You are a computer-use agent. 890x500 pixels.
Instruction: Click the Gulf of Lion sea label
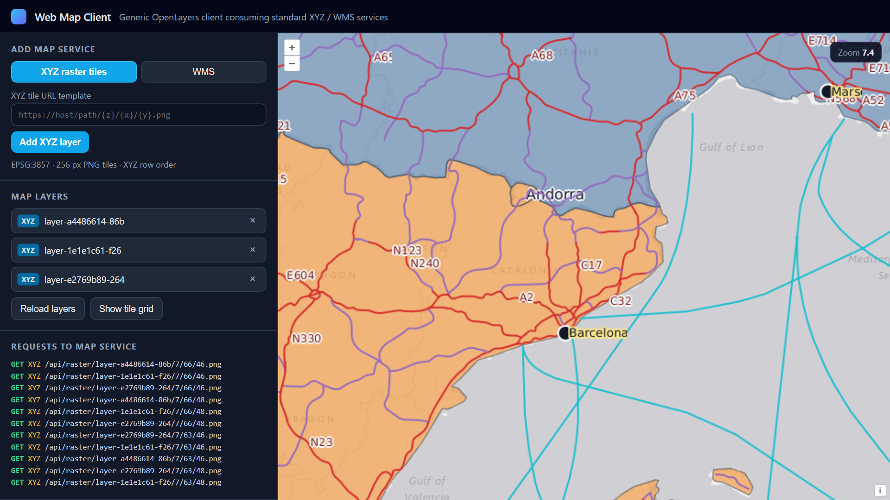click(x=731, y=147)
